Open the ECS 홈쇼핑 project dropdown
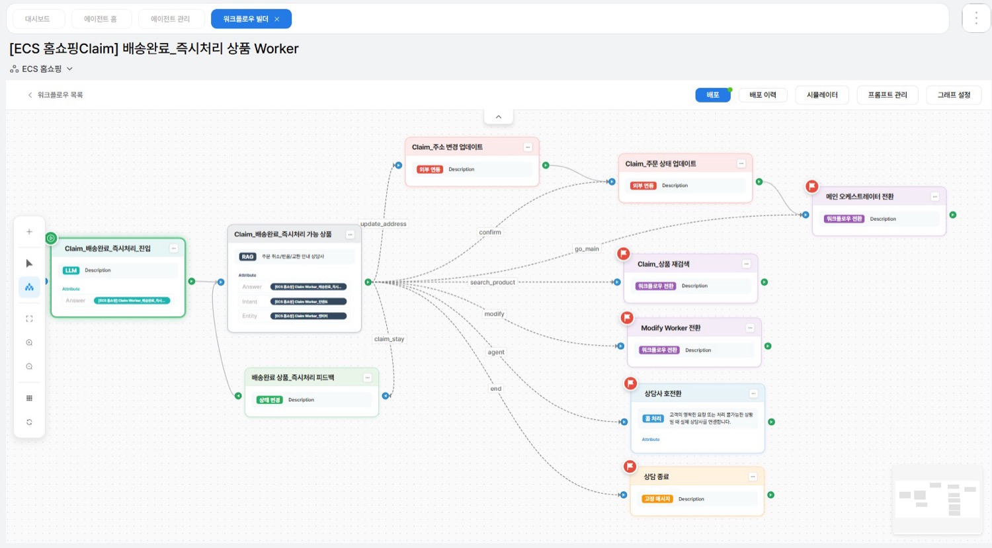 click(42, 69)
